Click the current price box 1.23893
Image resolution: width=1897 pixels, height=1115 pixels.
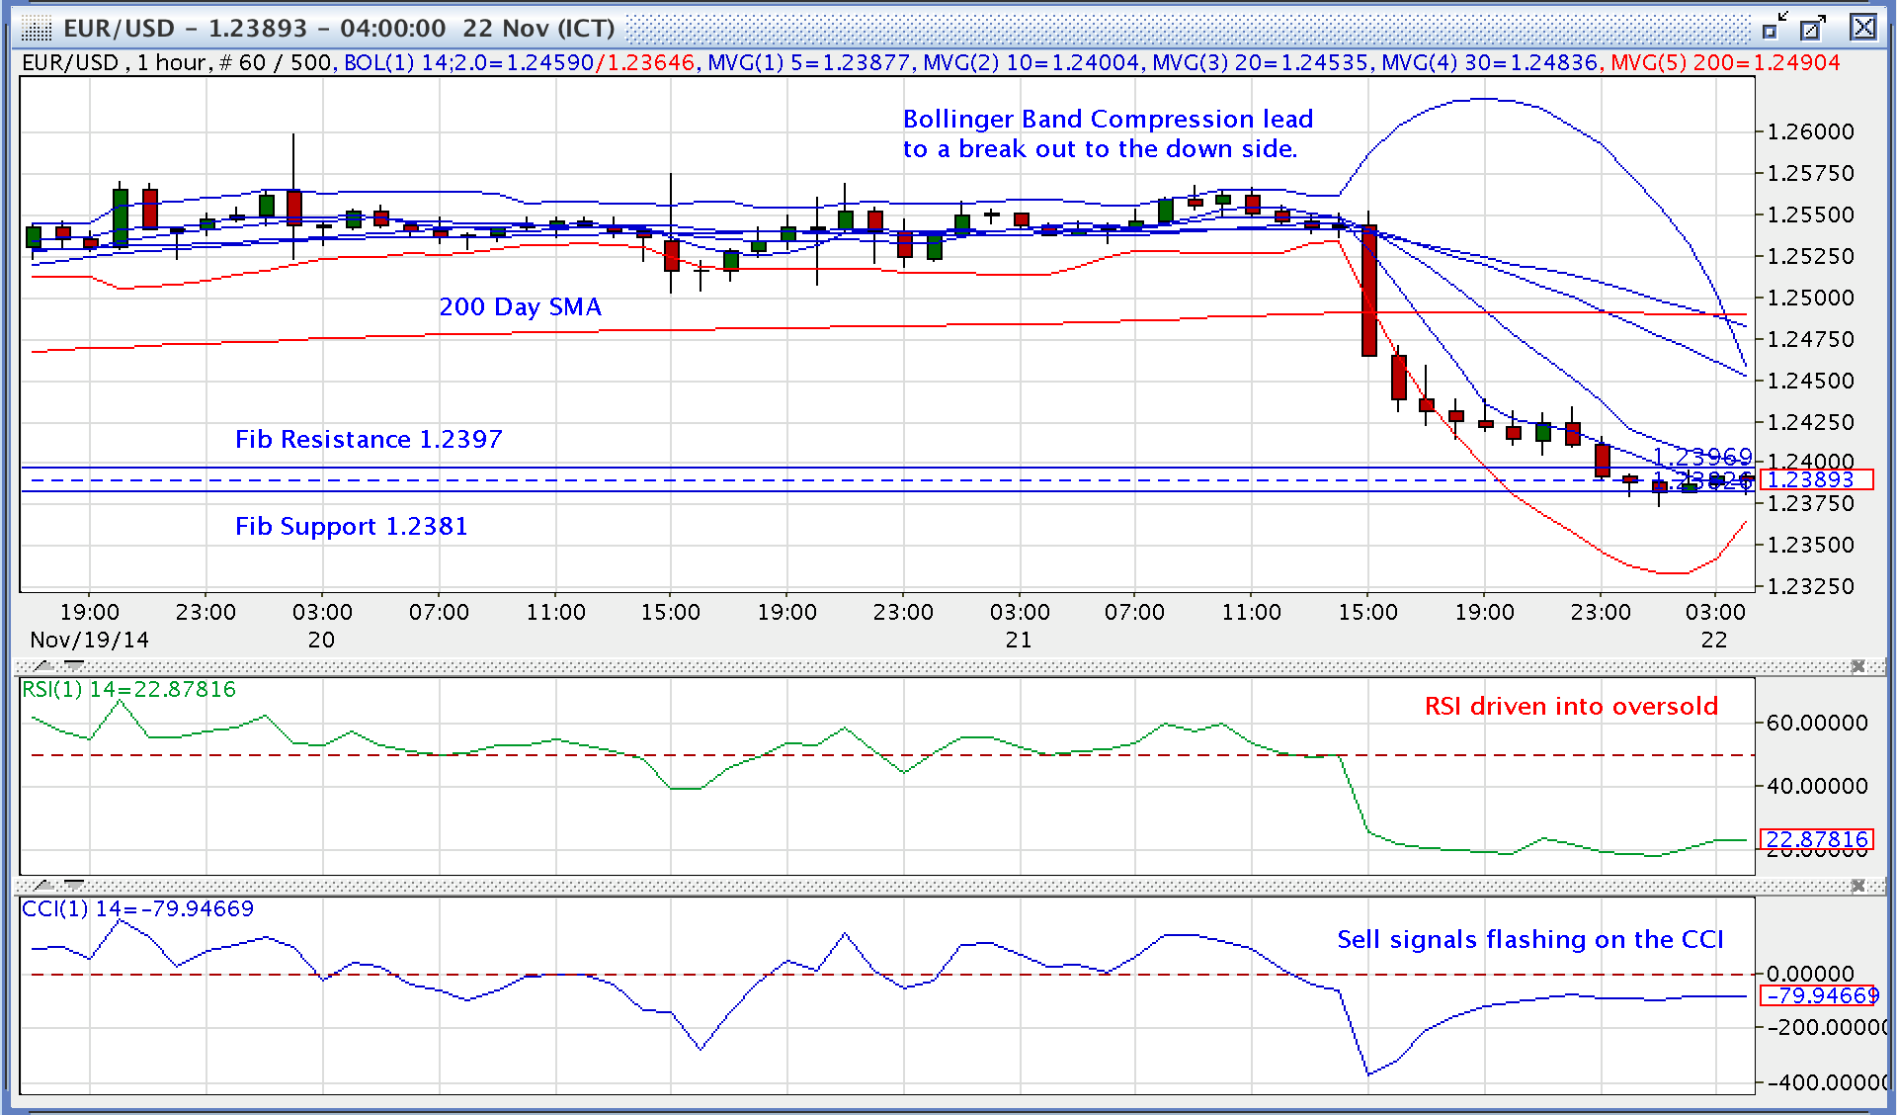1816,479
